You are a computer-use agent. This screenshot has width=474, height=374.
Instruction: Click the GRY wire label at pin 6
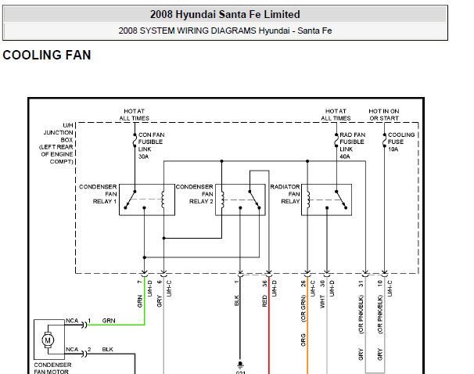[160, 301]
